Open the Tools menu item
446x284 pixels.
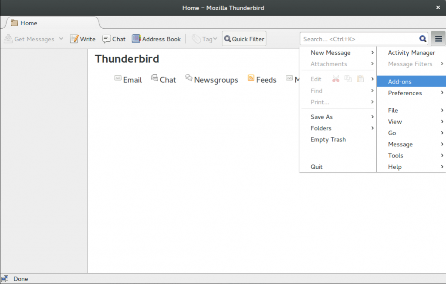coord(411,155)
